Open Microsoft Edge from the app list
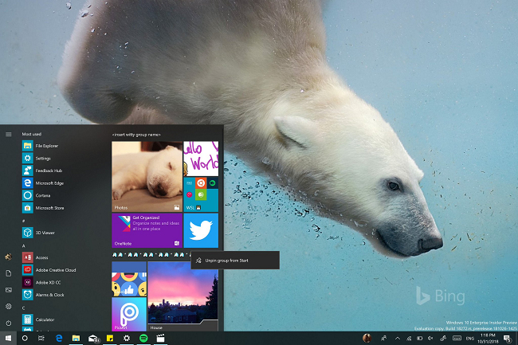 (48, 182)
